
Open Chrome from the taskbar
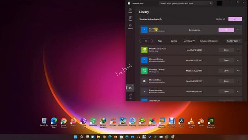104,137
